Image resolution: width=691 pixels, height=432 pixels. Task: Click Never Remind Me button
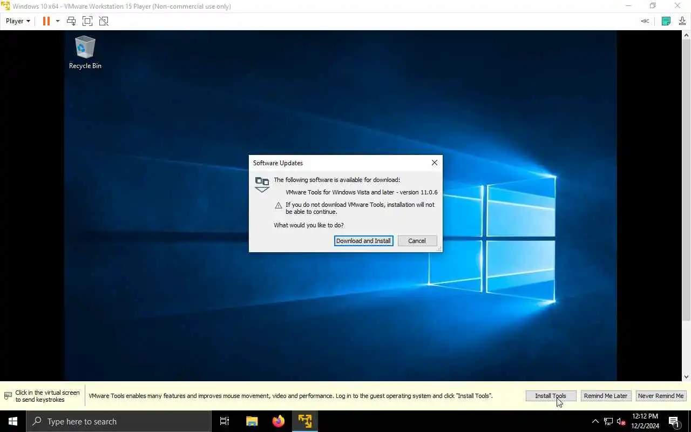[661, 396]
